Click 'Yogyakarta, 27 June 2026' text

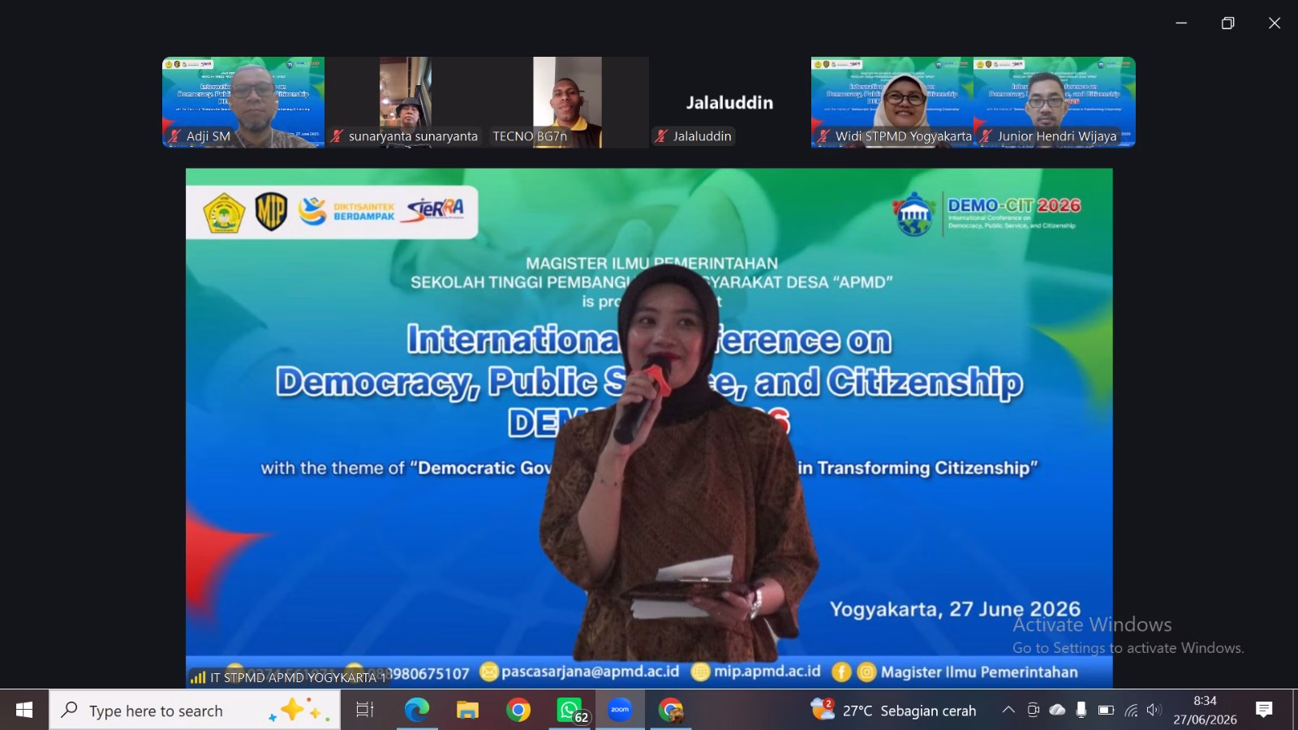tap(955, 609)
